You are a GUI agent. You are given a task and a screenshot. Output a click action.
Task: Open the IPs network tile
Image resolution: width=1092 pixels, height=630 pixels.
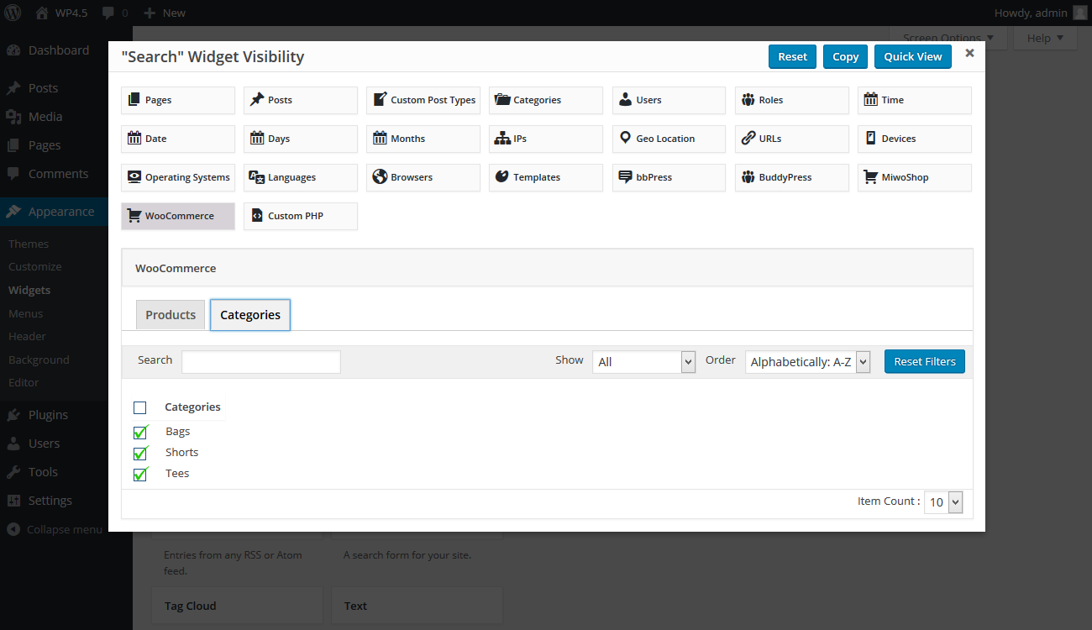pyautogui.click(x=546, y=139)
